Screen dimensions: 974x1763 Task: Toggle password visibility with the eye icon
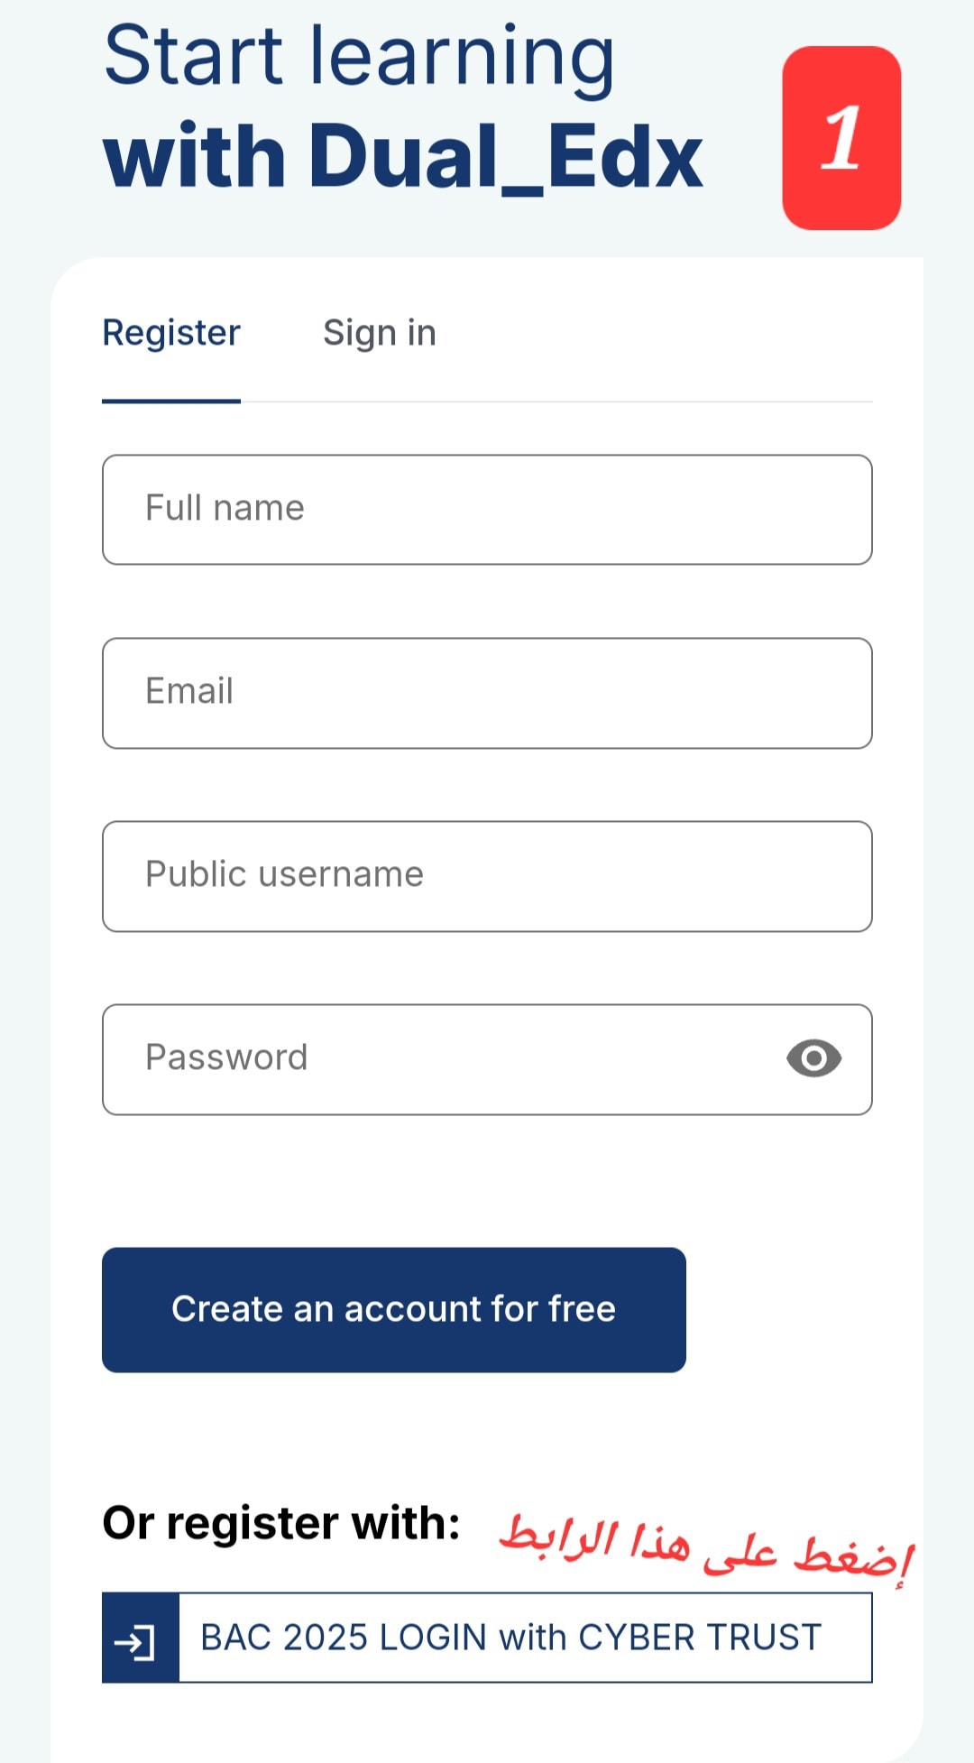[x=813, y=1058]
